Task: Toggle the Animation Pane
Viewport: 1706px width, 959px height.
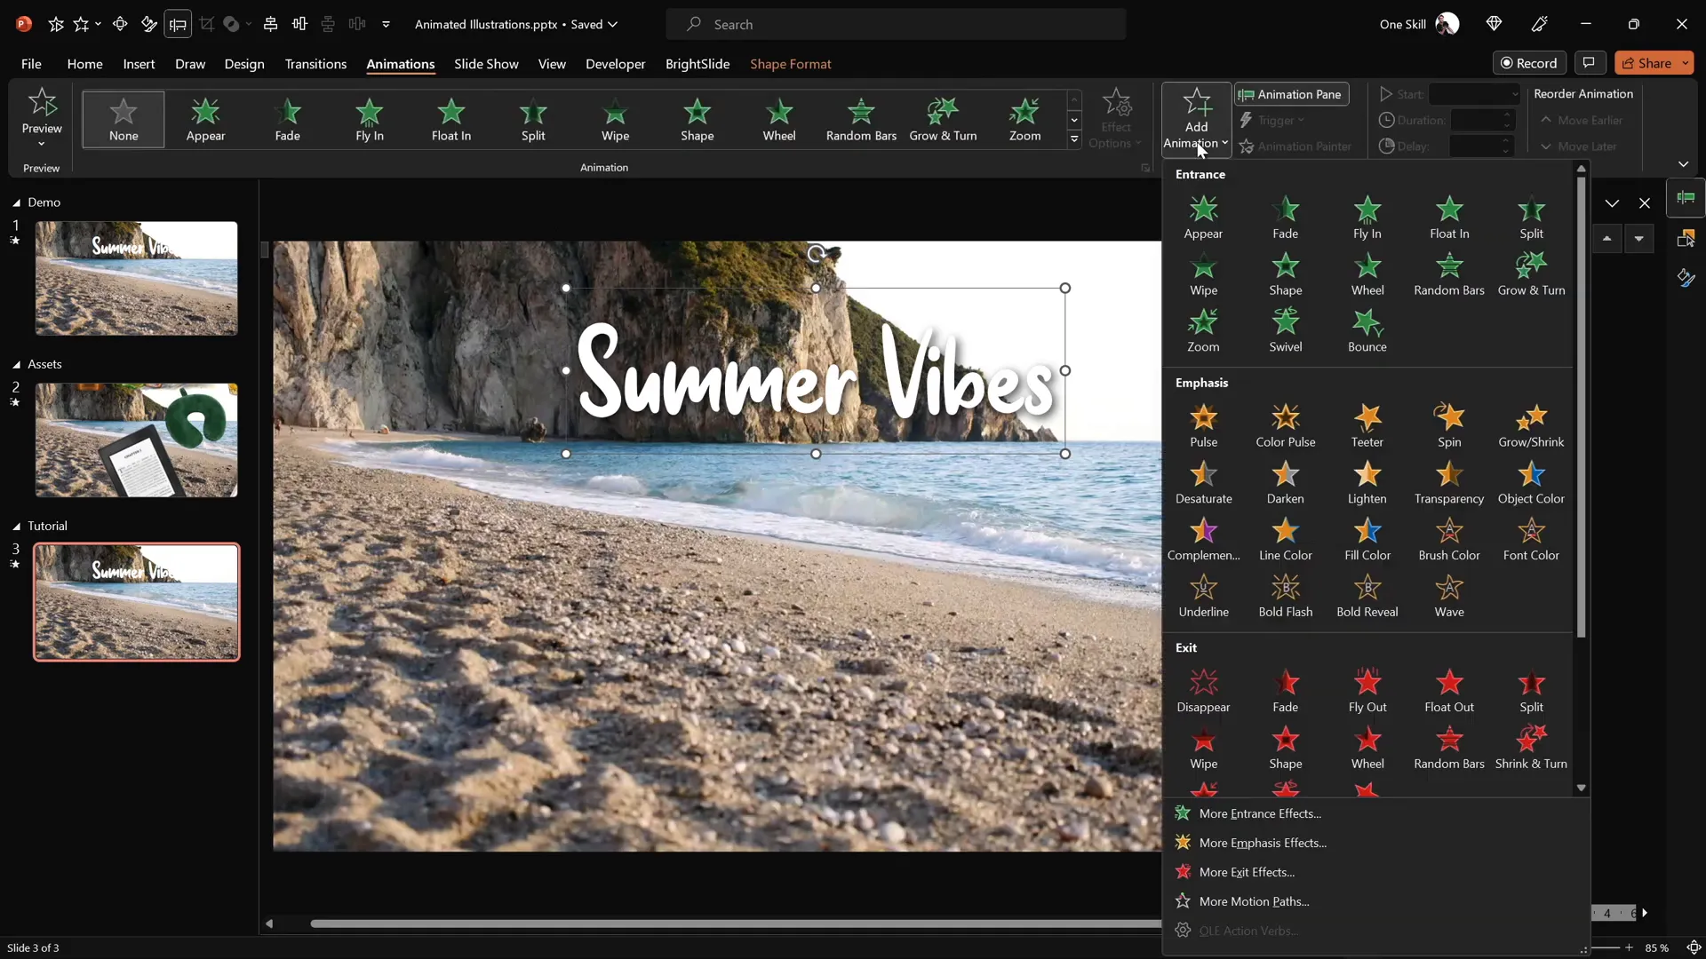Action: tap(1290, 94)
